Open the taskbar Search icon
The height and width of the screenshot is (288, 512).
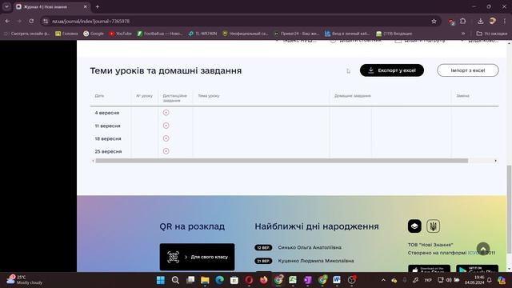[175, 280]
